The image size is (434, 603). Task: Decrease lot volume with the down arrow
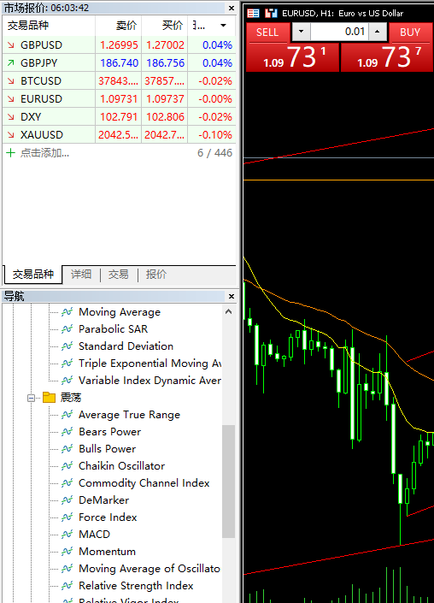tap(301, 32)
